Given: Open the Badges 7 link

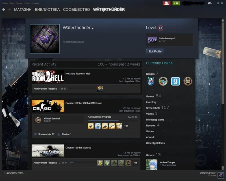Looking at the screenshot, I should click(152, 74).
